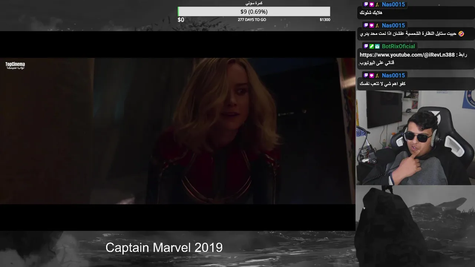Click Nas0015 name above the 'هلابك شلونك' message

[x=393, y=4]
